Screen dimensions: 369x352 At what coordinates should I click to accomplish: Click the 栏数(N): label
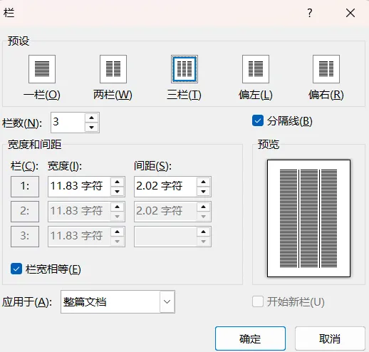(x=22, y=123)
